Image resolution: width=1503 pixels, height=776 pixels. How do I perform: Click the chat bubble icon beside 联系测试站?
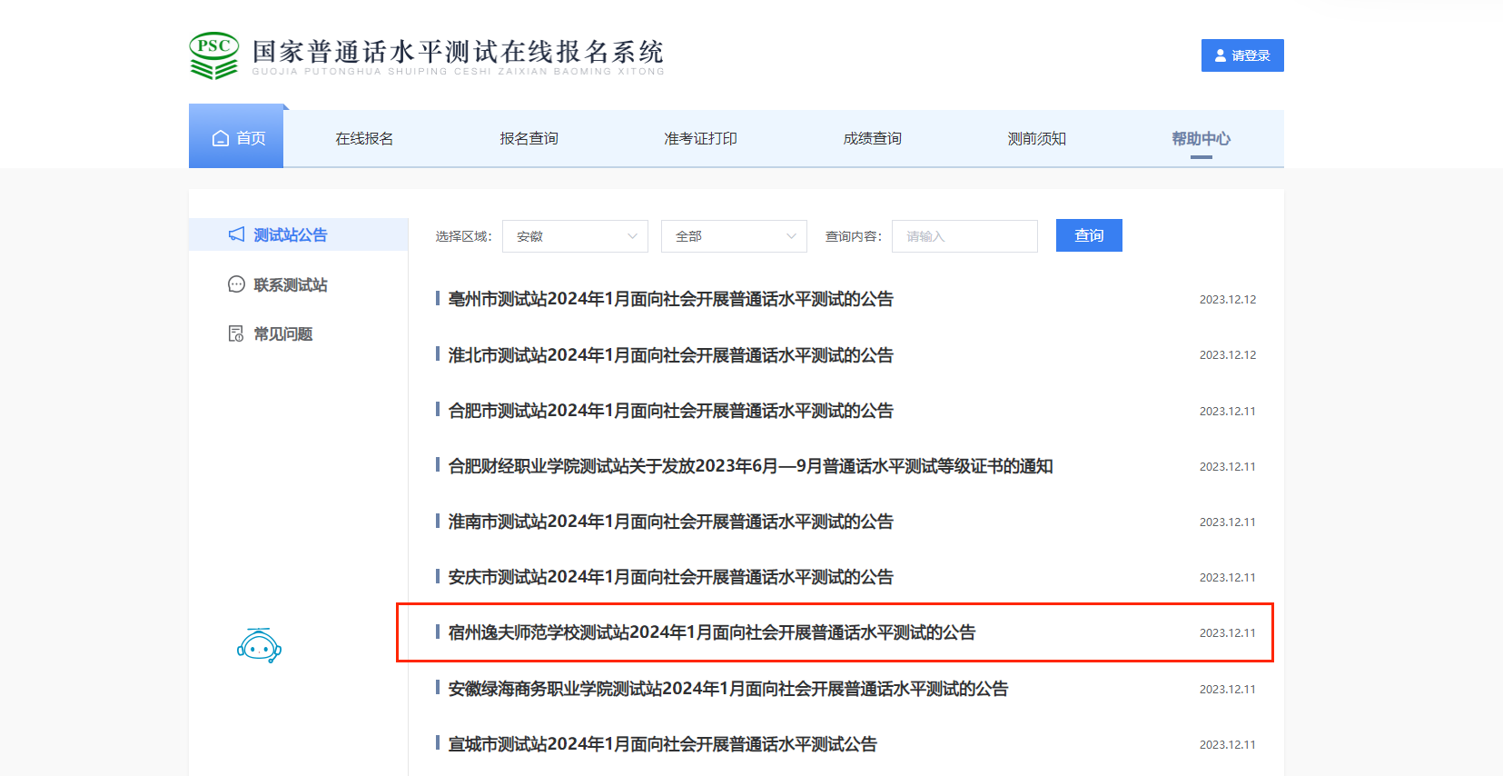[x=236, y=284]
